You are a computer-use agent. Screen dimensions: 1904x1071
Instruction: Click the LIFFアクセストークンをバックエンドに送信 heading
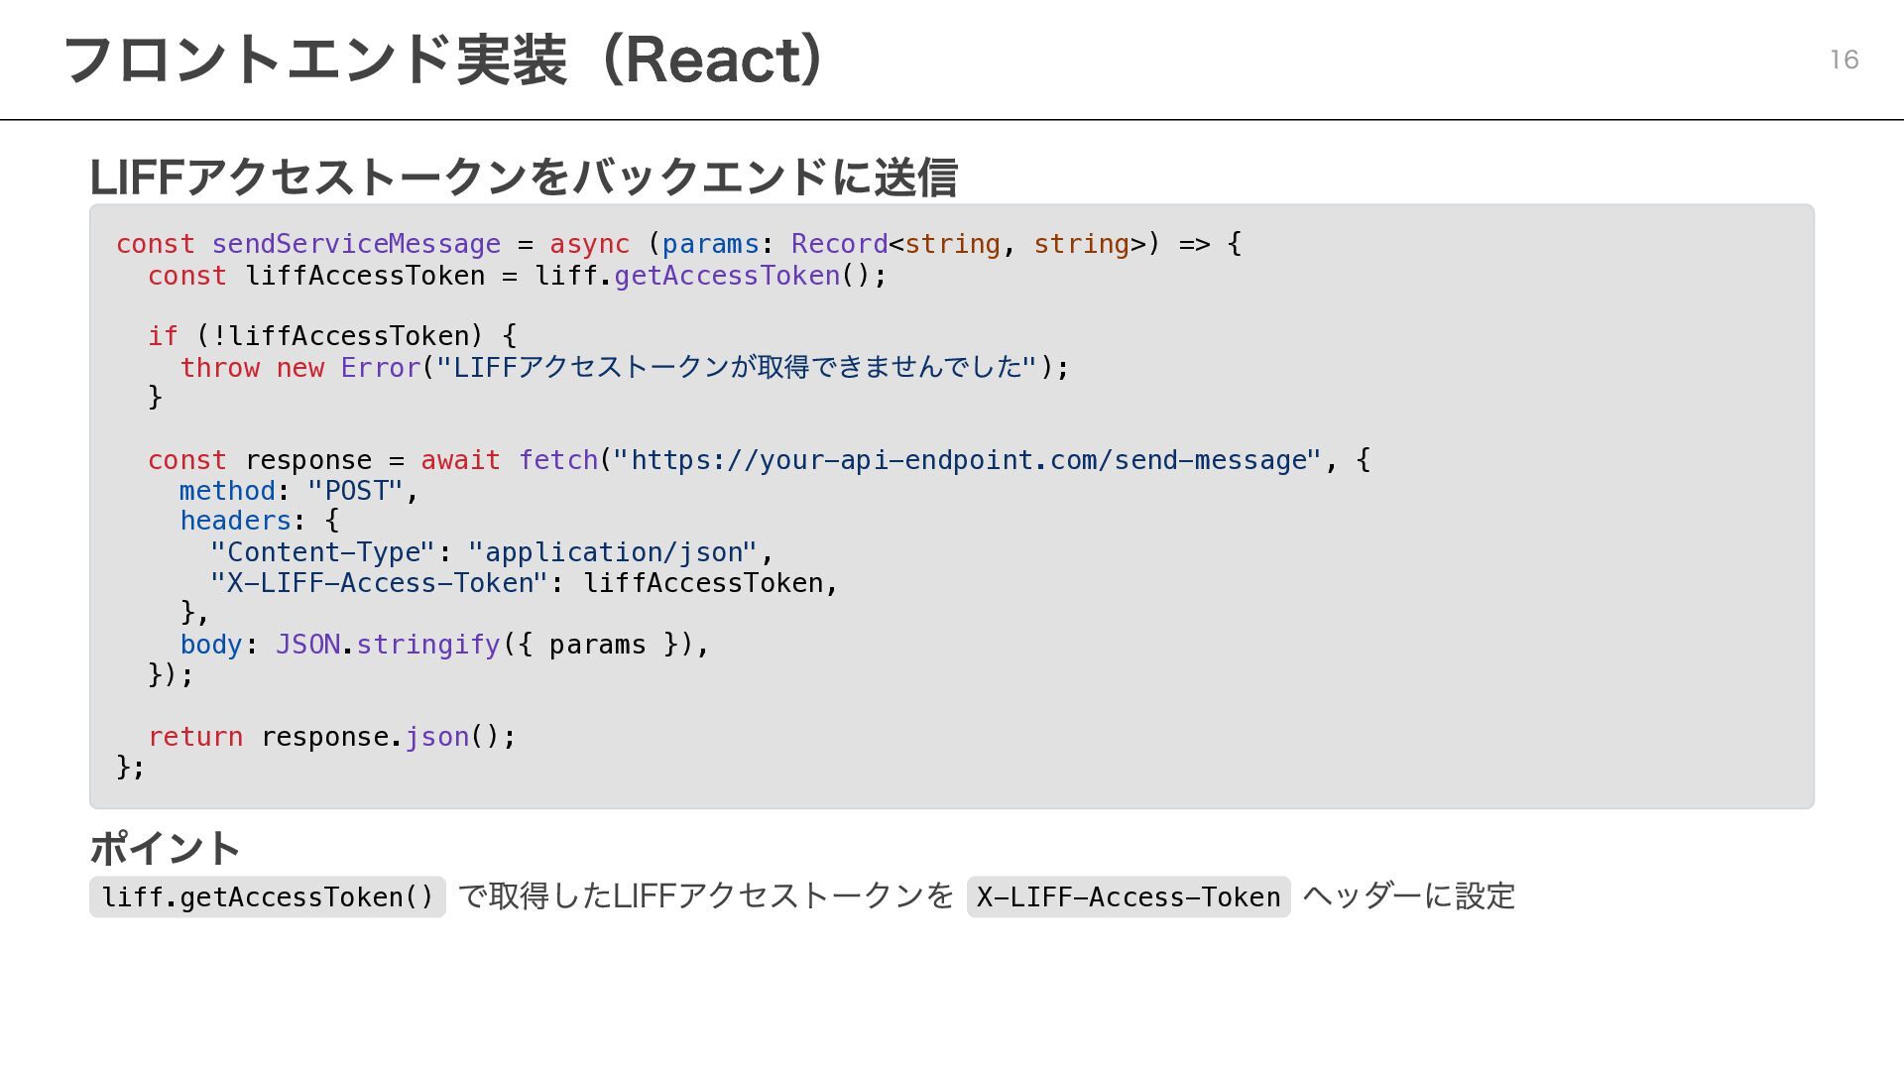point(523,178)
